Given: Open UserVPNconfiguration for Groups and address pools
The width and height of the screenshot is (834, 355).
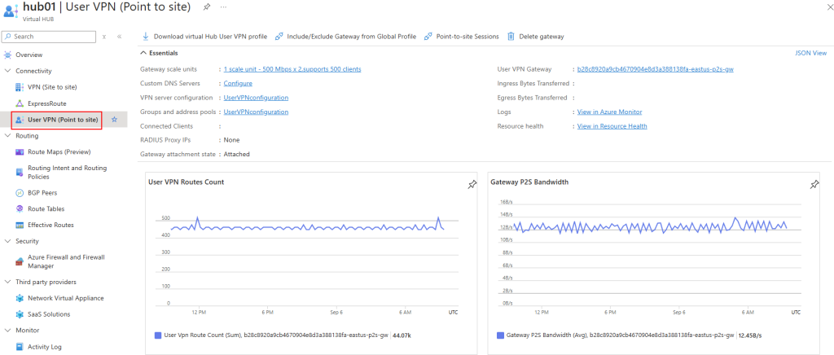Looking at the screenshot, I should [256, 112].
